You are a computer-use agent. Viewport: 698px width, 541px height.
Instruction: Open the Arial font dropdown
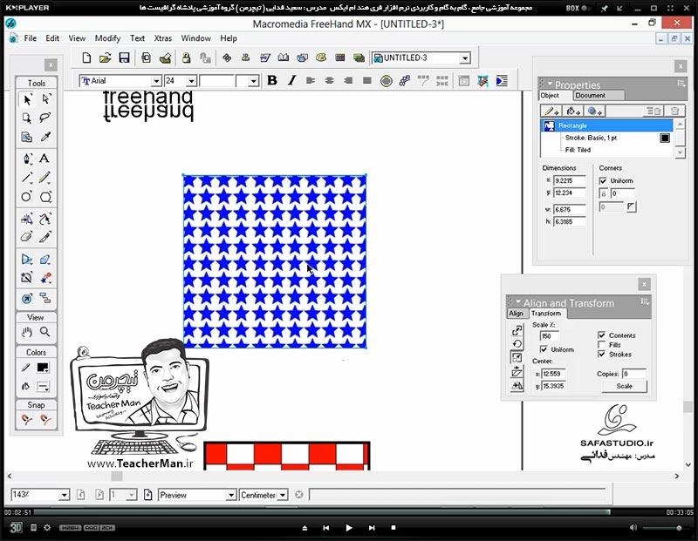pyautogui.click(x=156, y=81)
